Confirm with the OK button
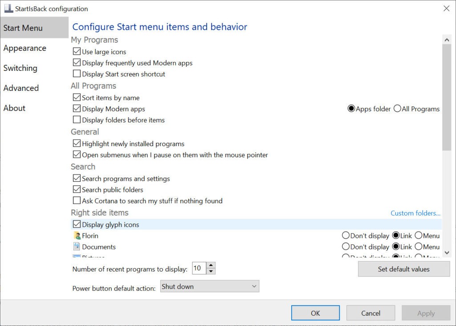Viewport: 456px width, 326px height. pyautogui.click(x=315, y=313)
